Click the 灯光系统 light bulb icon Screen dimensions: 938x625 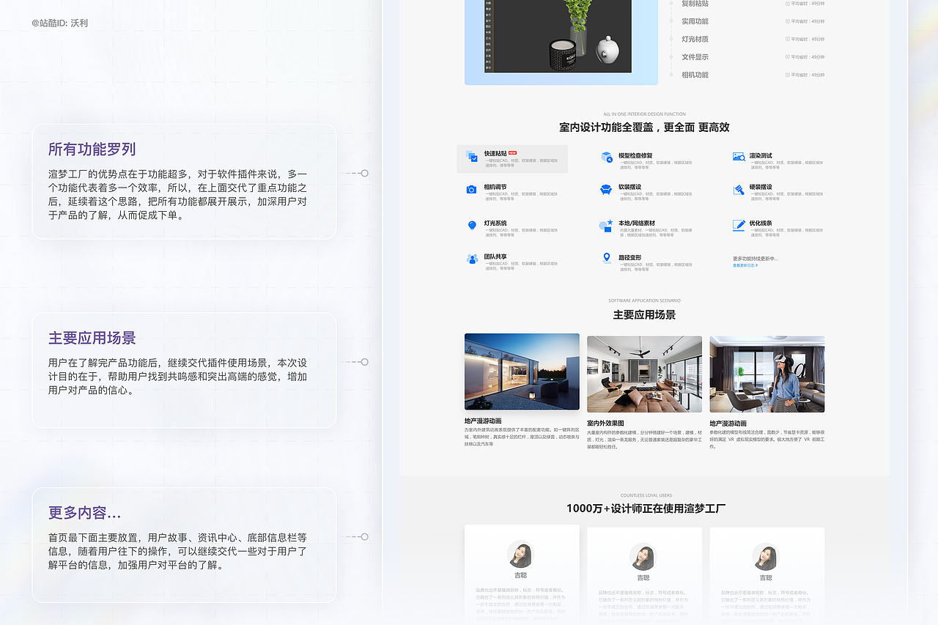click(x=472, y=225)
